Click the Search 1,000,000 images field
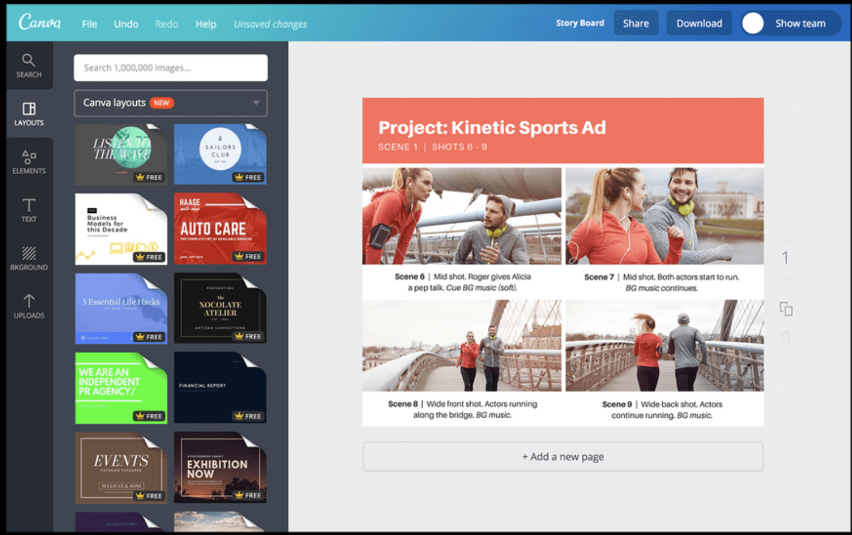 click(170, 68)
